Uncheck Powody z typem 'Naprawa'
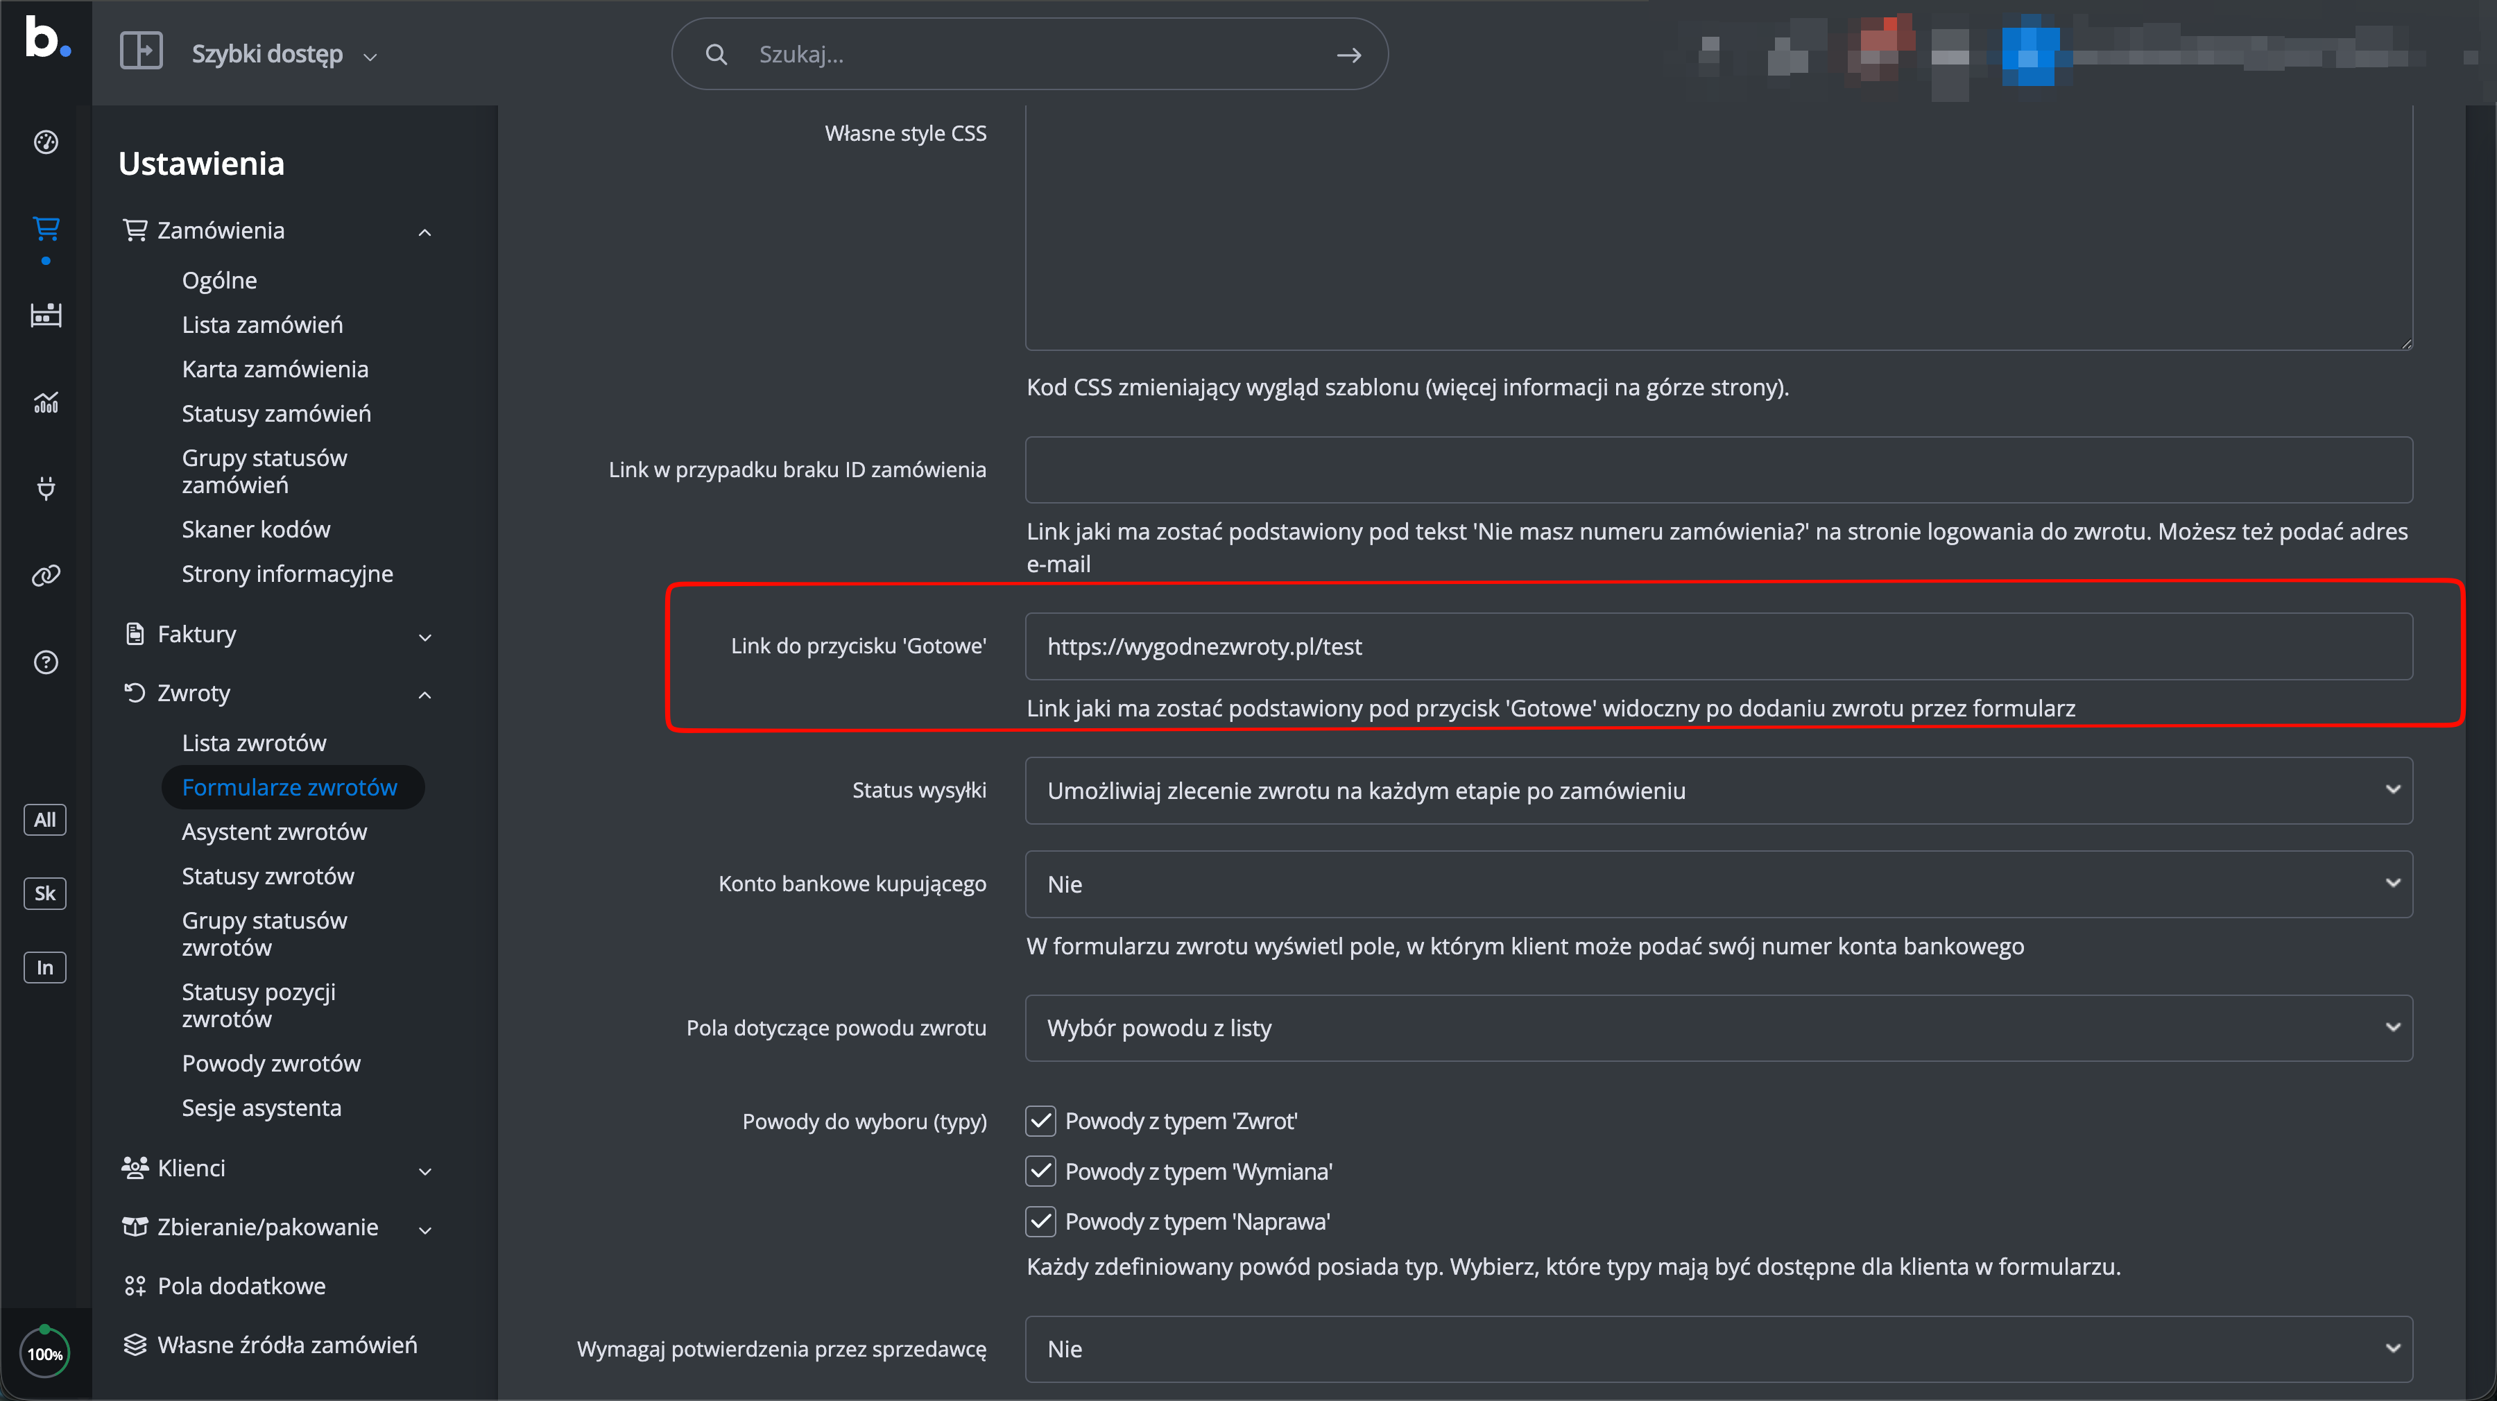 pyautogui.click(x=1040, y=1221)
